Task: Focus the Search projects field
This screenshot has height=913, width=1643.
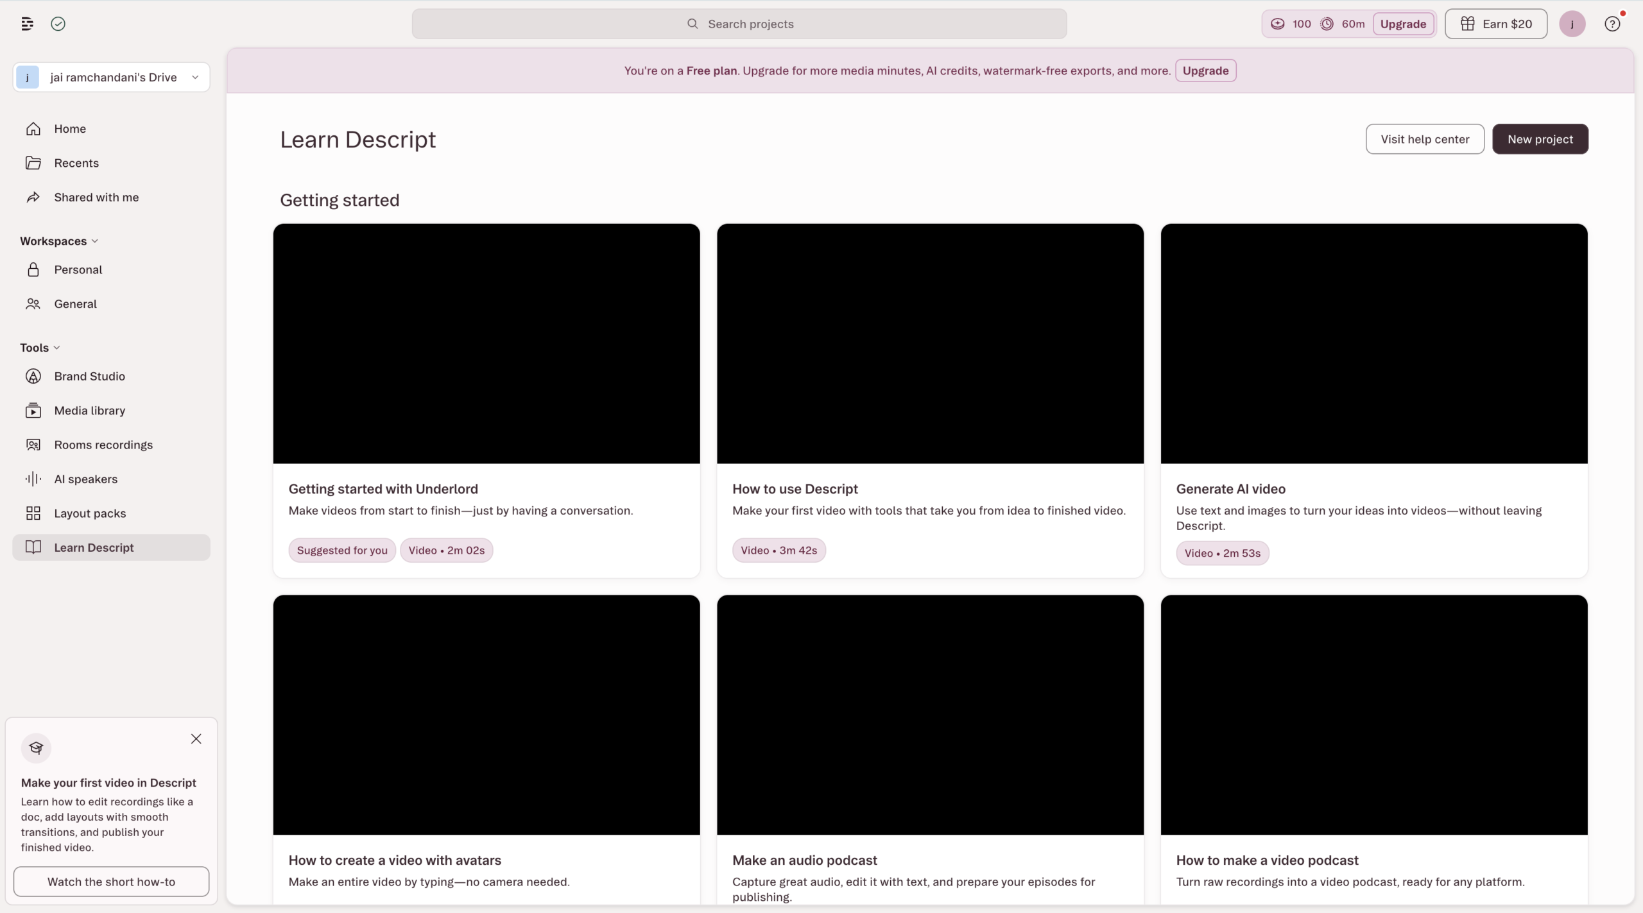Action: coord(739,24)
